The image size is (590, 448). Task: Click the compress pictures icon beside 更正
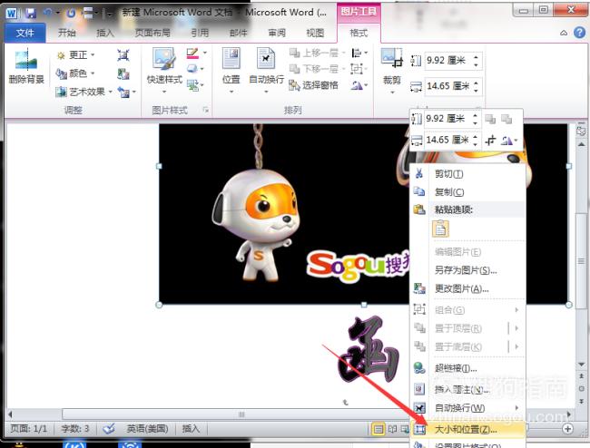(x=123, y=55)
